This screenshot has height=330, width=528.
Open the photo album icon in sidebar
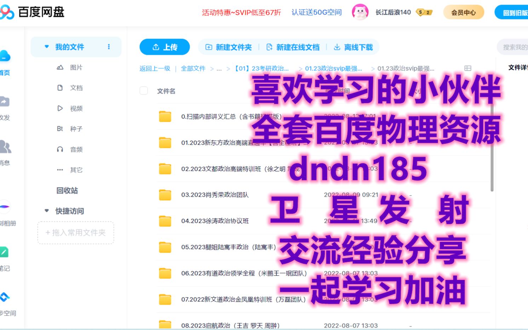pos(5,207)
